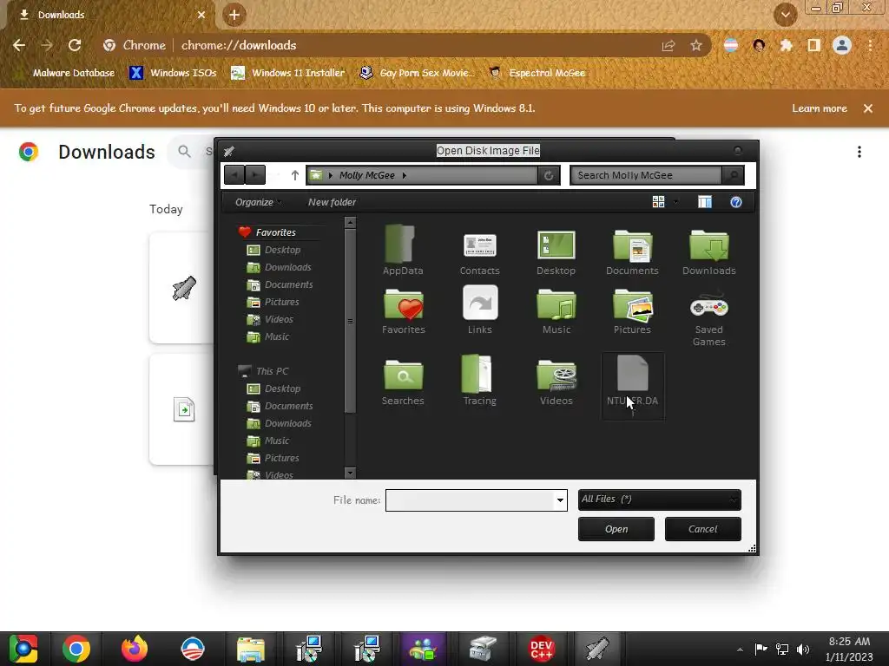Open Chrome tab search dropdown
Image resolution: width=889 pixels, height=666 pixels.
tap(785, 16)
